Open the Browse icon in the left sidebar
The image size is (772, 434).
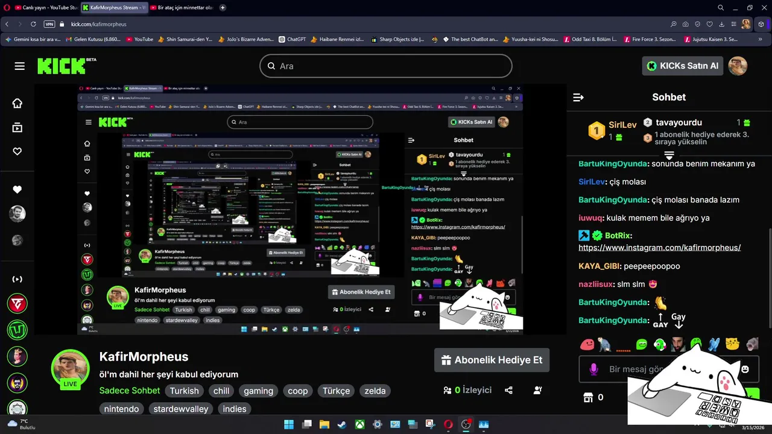(17, 127)
